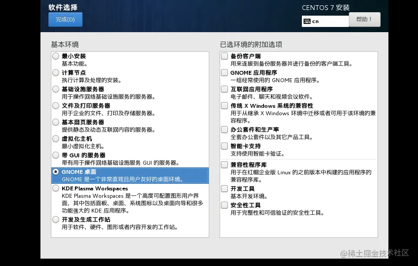The height and width of the screenshot is (266, 418).
Task: Click the 已选环境的附加选项 heading
Action: 251,44
